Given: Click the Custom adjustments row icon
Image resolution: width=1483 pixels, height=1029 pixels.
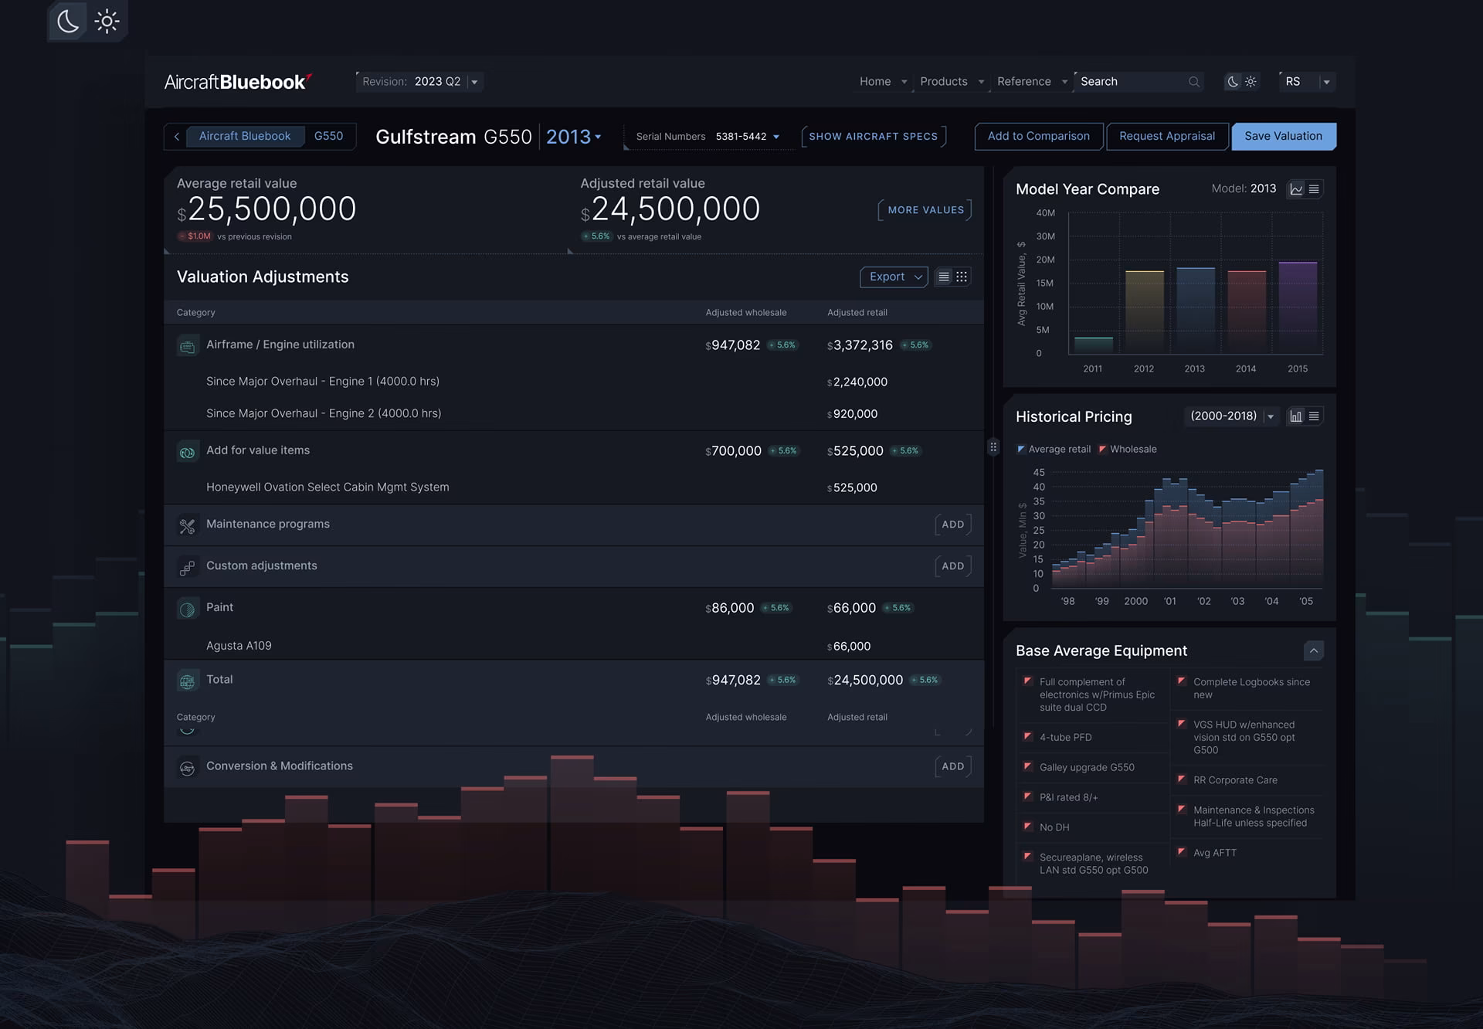Looking at the screenshot, I should [187, 568].
